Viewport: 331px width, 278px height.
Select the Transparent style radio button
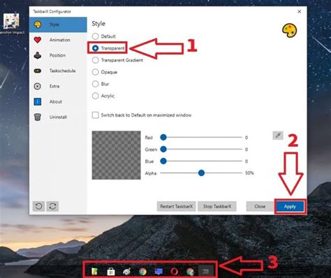(95, 48)
